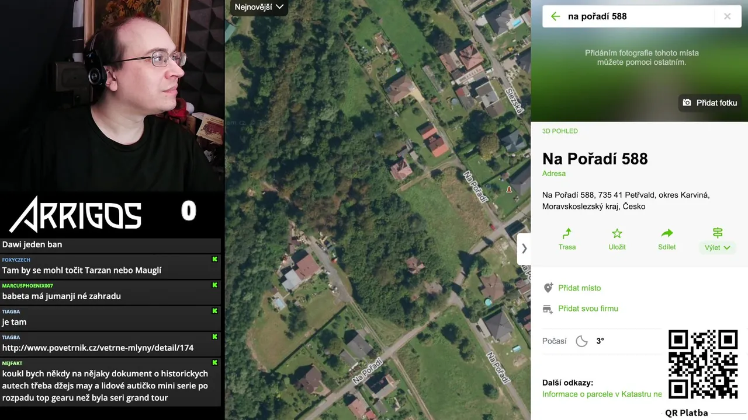This screenshot has height=420, width=748.
Task: Click the back arrow in search box
Action: click(x=555, y=16)
